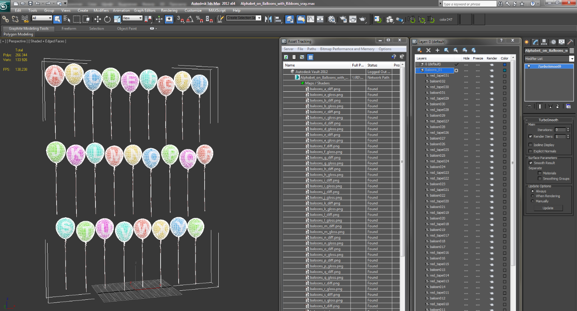Open the MAXScript menu
The width and height of the screenshot is (577, 311).
point(217,10)
